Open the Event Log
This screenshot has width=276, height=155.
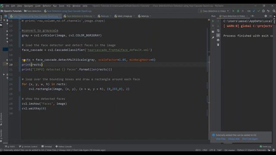266,146
